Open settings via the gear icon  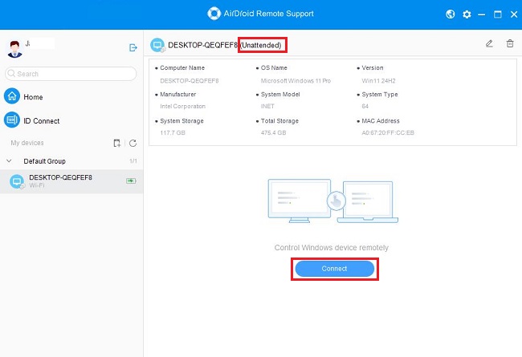(x=467, y=14)
